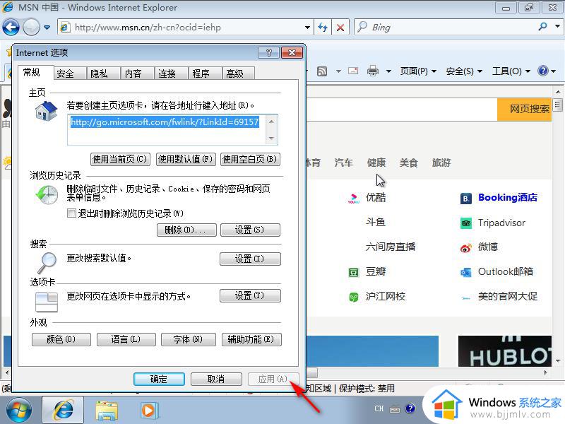
Task: Click the HUBLOT advertisement thumbnail
Action: tap(504, 351)
